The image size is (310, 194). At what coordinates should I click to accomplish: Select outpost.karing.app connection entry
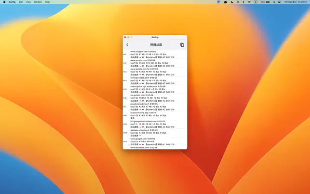[x=155, y=115]
